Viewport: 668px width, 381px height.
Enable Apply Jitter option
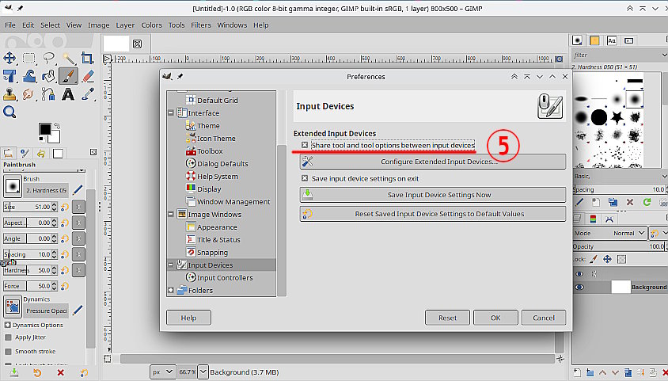[x=8, y=337]
